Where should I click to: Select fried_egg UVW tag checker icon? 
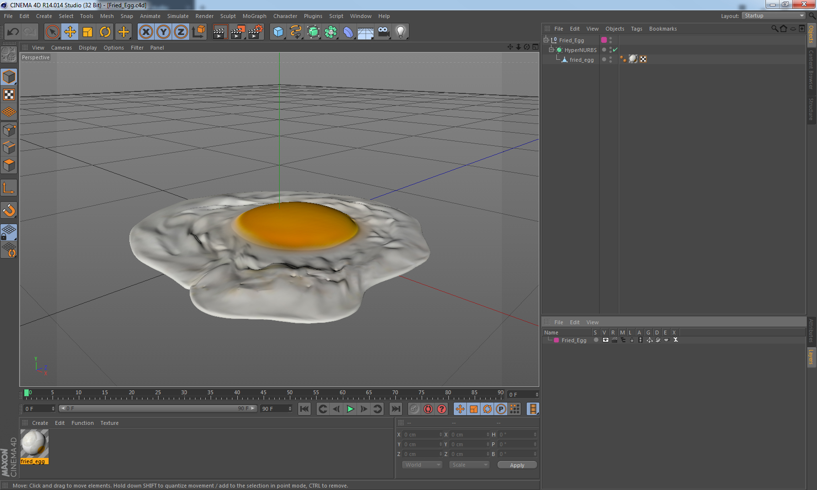643,59
